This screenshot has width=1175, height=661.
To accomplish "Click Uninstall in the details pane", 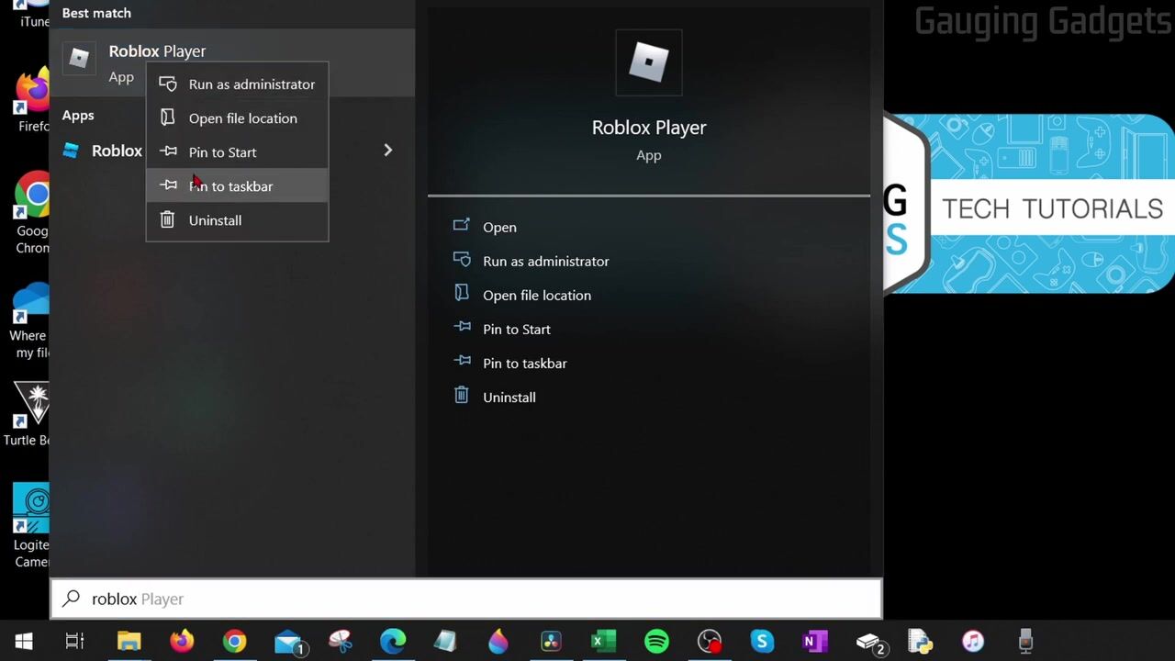I will pos(509,397).
